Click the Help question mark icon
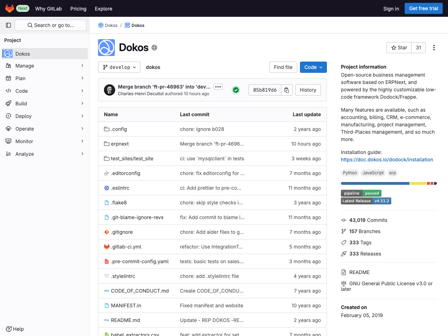Screen dimensions: 448x336 (x=9, y=329)
